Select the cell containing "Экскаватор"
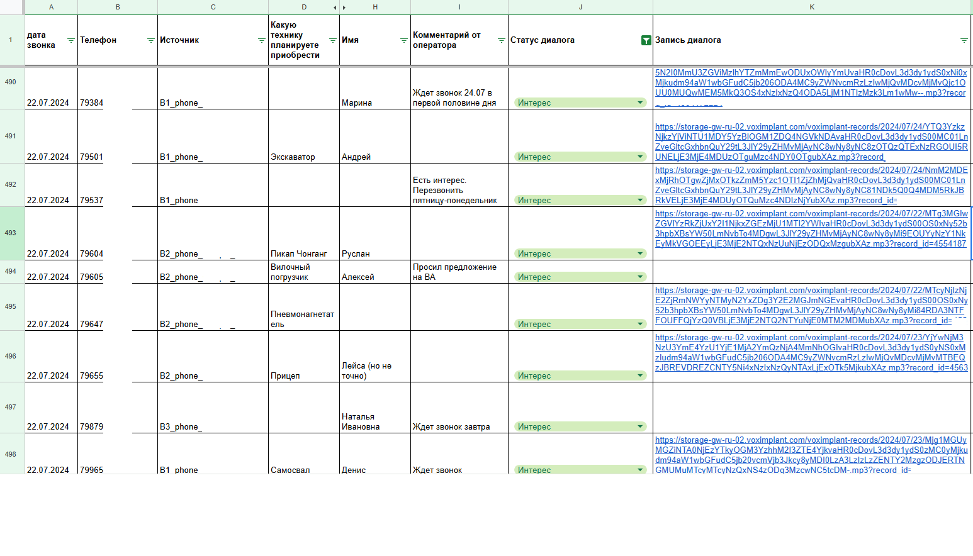 303,136
